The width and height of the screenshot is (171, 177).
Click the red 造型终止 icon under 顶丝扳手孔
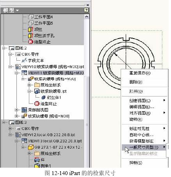coord(31,42)
